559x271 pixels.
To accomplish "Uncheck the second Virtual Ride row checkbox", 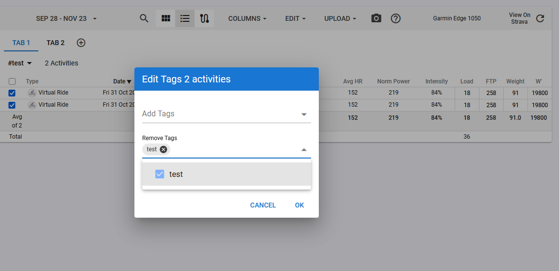I will (12, 105).
